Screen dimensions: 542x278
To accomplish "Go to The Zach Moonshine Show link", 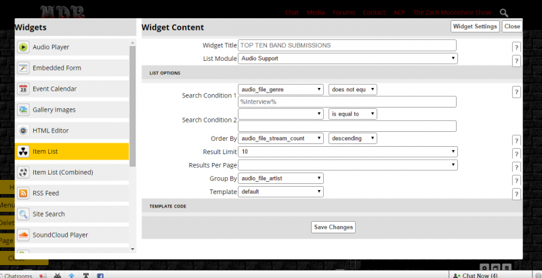I will pos(452,12).
